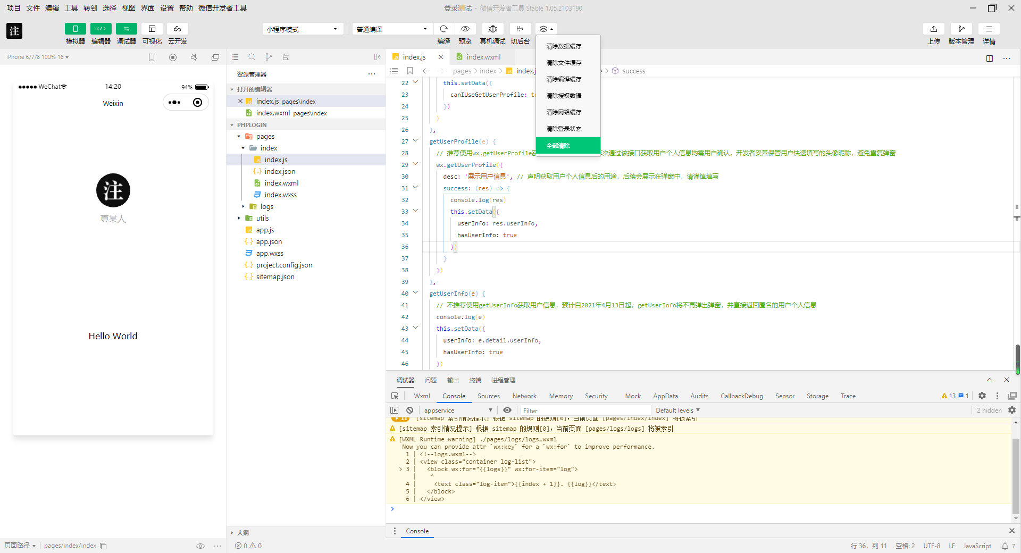Viewport: 1021px width, 553px height.
Task: Open the iPhone 6/7/8 device dropdown
Action: tap(37, 57)
